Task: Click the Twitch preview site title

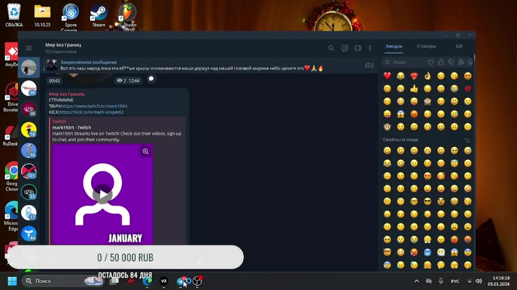Action: (x=59, y=121)
